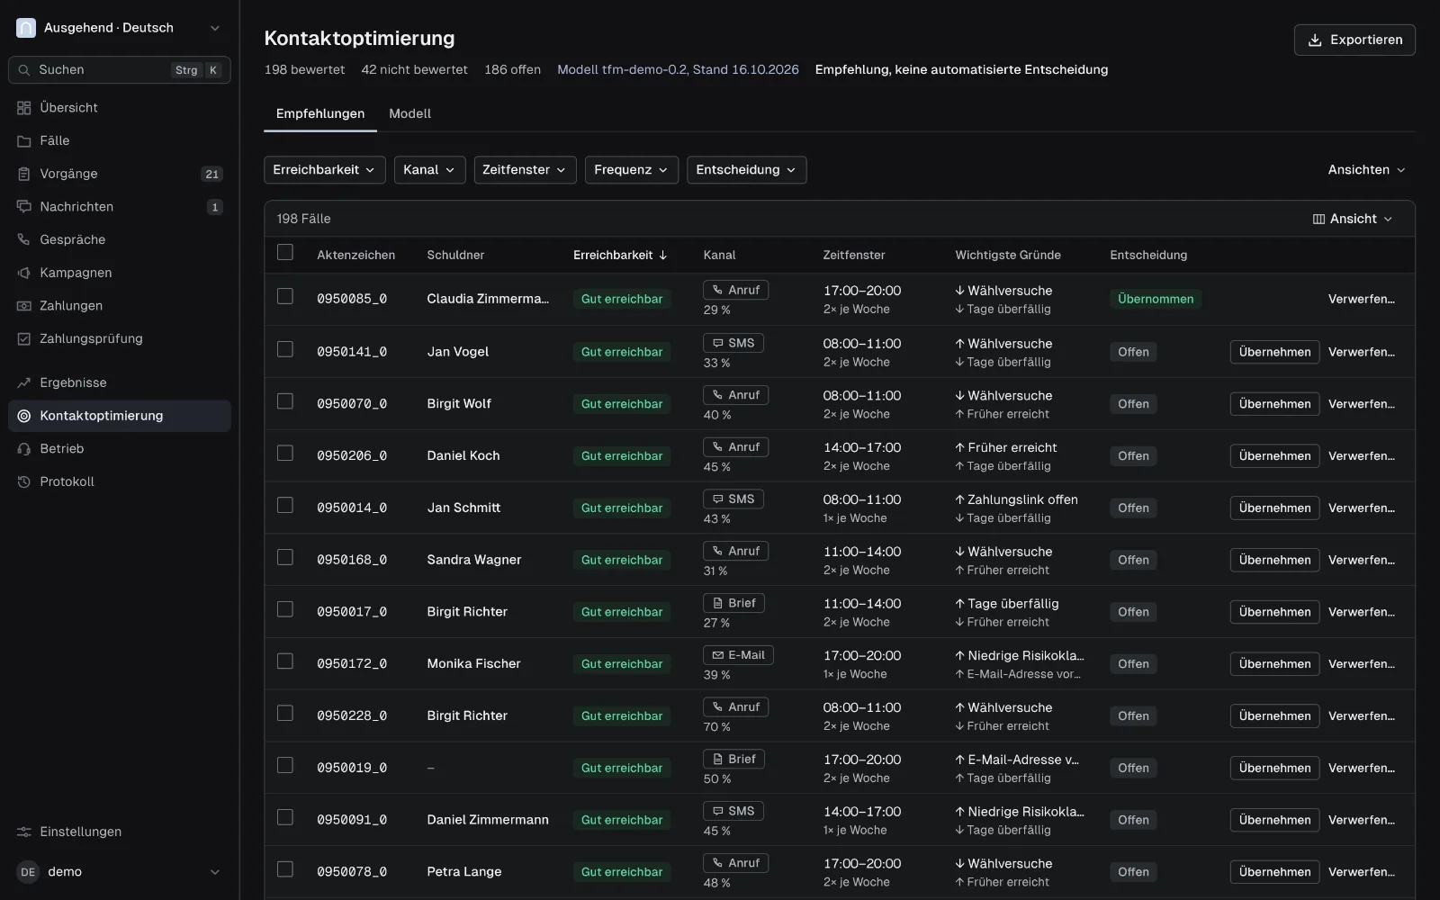This screenshot has height=900, width=1440.
Task: Open Ergebnisse chart icon
Action: (x=24, y=383)
